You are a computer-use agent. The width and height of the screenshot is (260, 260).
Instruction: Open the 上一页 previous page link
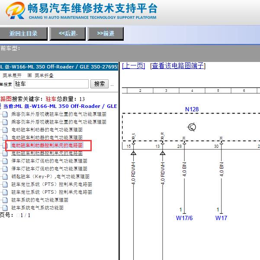134,66
